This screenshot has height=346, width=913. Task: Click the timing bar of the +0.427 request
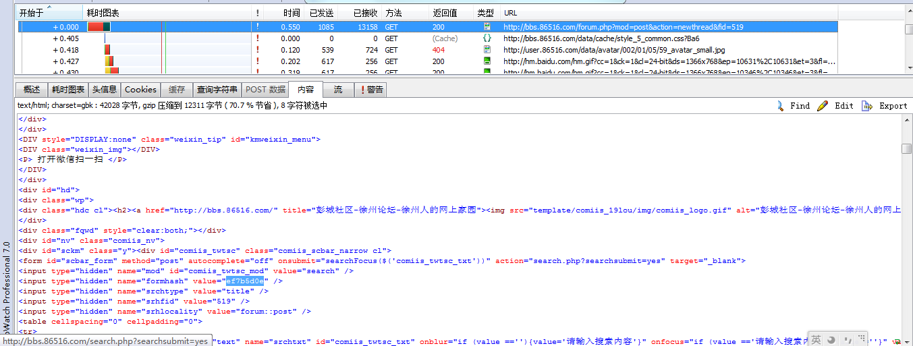pos(109,61)
